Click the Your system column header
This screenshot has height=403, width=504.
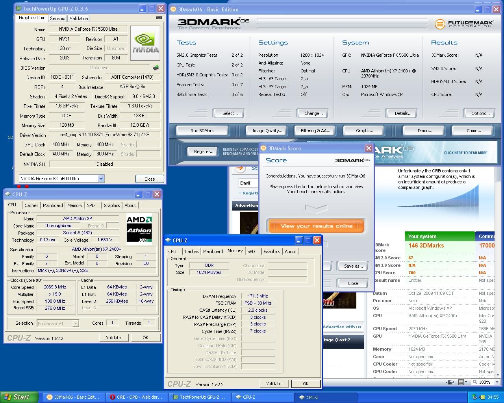click(x=439, y=236)
